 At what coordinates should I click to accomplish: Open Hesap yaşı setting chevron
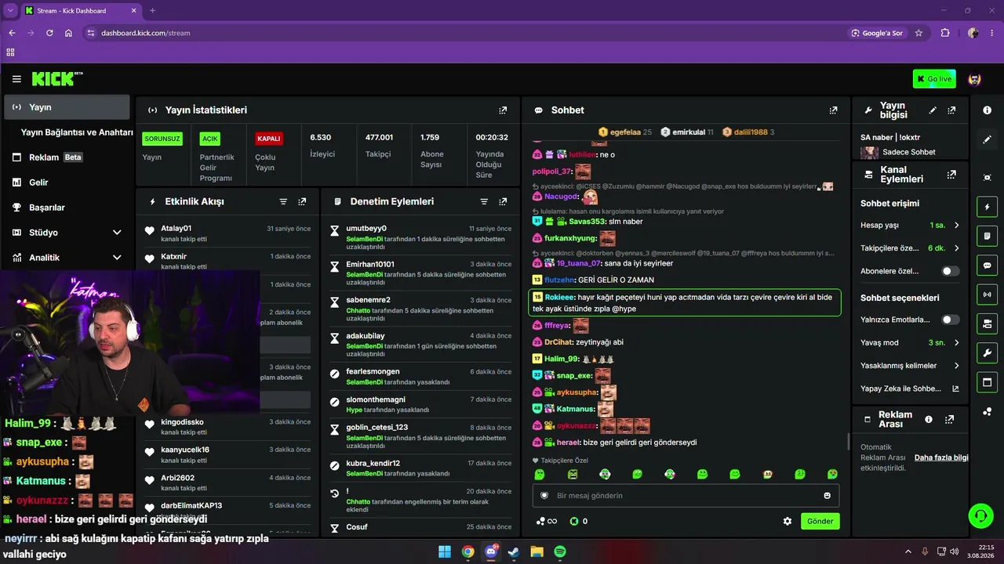pyautogui.click(x=956, y=226)
